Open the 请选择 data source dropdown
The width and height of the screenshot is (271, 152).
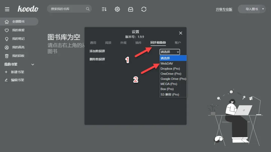click(x=170, y=52)
